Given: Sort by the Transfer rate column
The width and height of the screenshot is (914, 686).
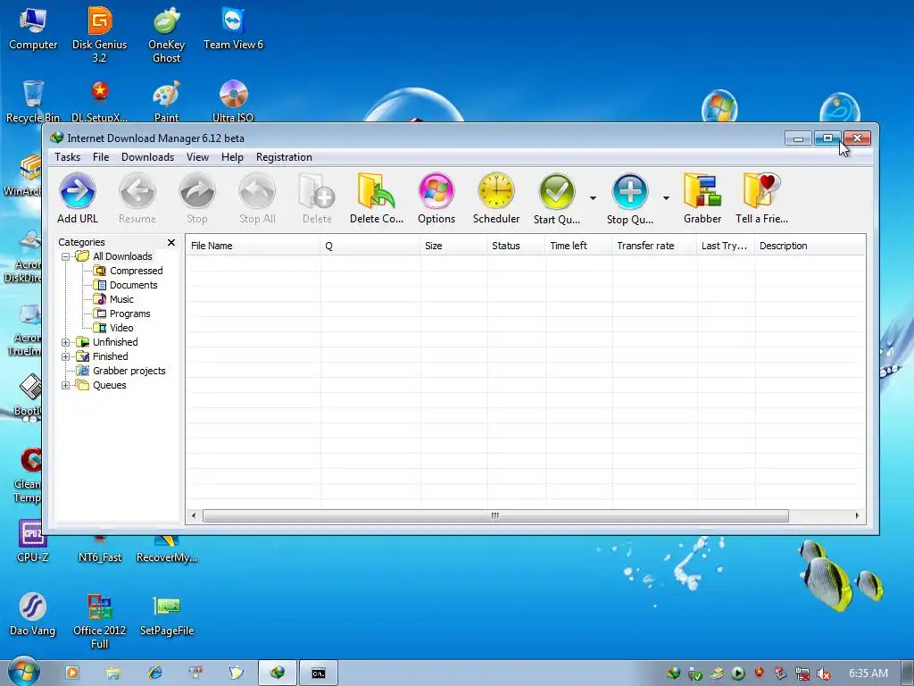Looking at the screenshot, I should pos(653,246).
